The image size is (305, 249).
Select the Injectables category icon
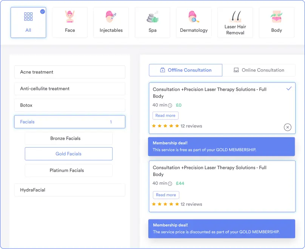111,17
